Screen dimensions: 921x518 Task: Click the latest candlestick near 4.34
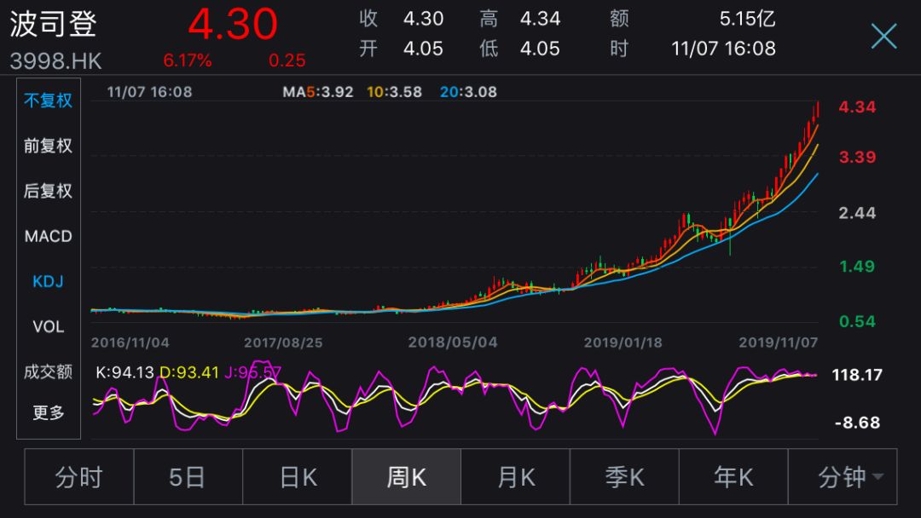(x=818, y=112)
